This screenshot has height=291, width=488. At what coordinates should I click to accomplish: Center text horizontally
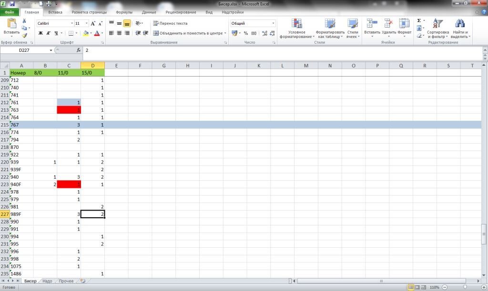pyautogui.click(x=119, y=33)
